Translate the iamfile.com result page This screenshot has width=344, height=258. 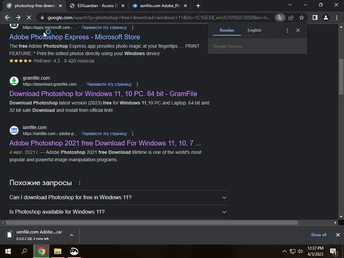pos(104,134)
